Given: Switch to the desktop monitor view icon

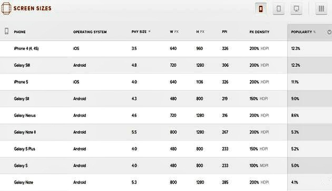Looking at the screenshot, I should click(x=296, y=8).
